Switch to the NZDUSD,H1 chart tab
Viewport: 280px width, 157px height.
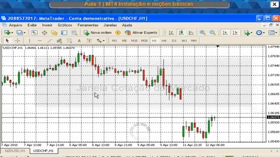point(15,151)
